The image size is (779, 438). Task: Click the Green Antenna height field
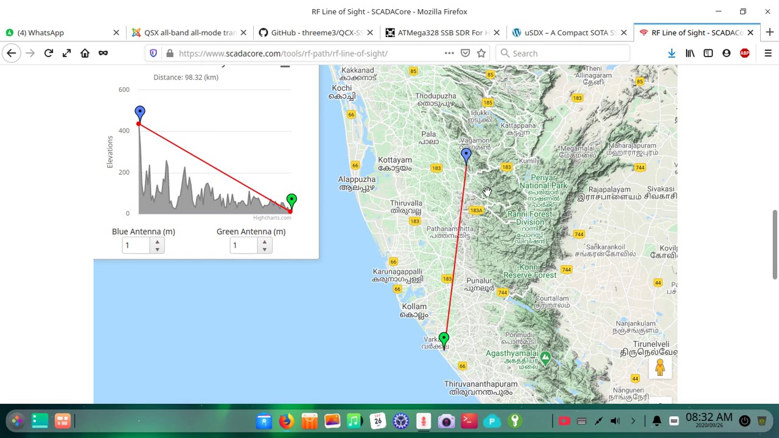pos(244,245)
